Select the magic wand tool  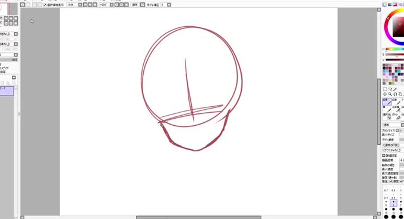395,89
